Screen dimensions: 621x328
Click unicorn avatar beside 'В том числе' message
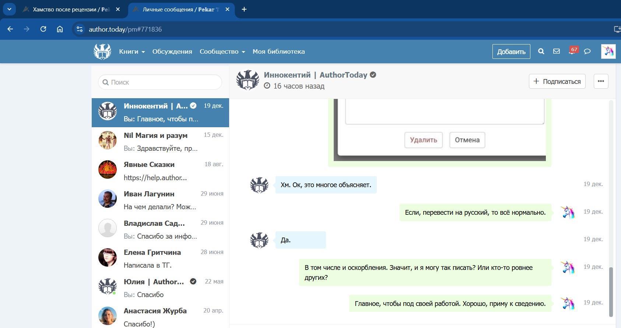568,267
